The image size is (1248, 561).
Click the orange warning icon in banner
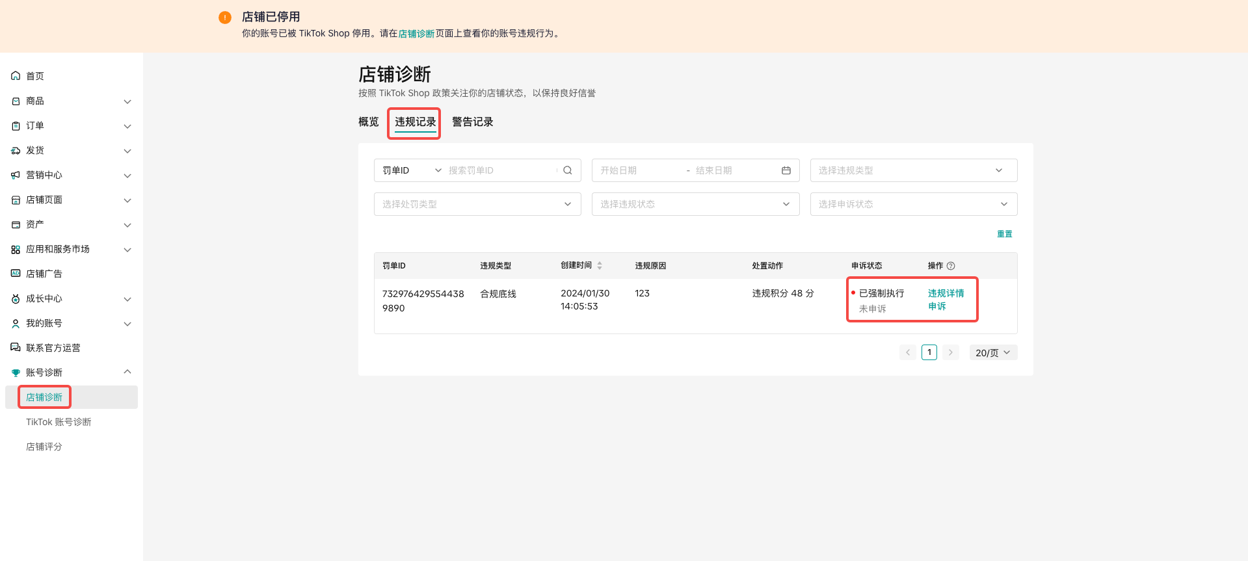tap(225, 18)
